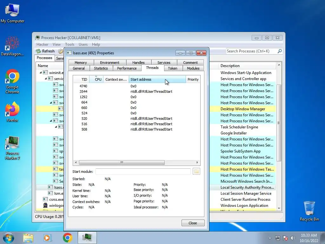
Task: Switch to the Token tab
Action: (x=172, y=68)
